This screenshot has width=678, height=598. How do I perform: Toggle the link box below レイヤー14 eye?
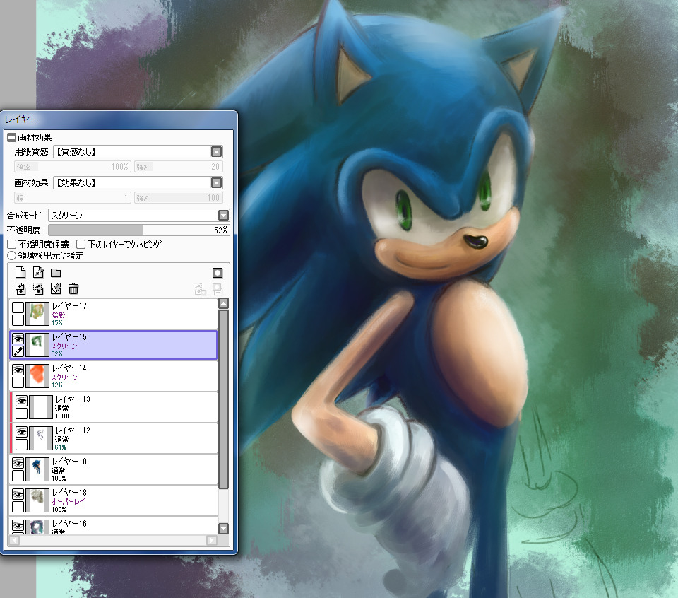click(x=18, y=382)
